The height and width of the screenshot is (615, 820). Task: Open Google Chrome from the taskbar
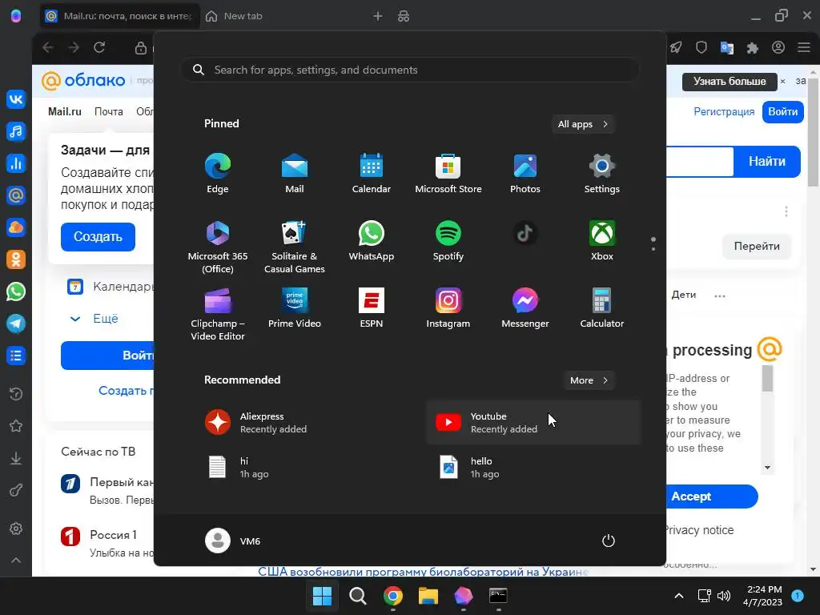pyautogui.click(x=392, y=596)
